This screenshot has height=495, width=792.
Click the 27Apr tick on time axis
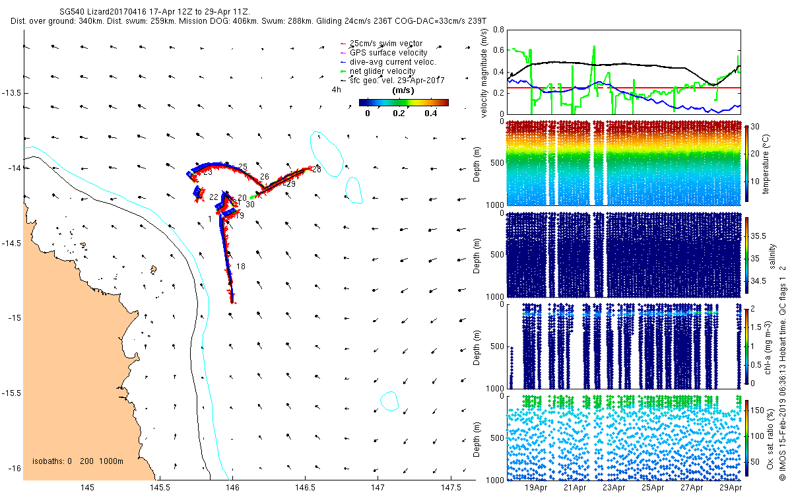point(692,488)
